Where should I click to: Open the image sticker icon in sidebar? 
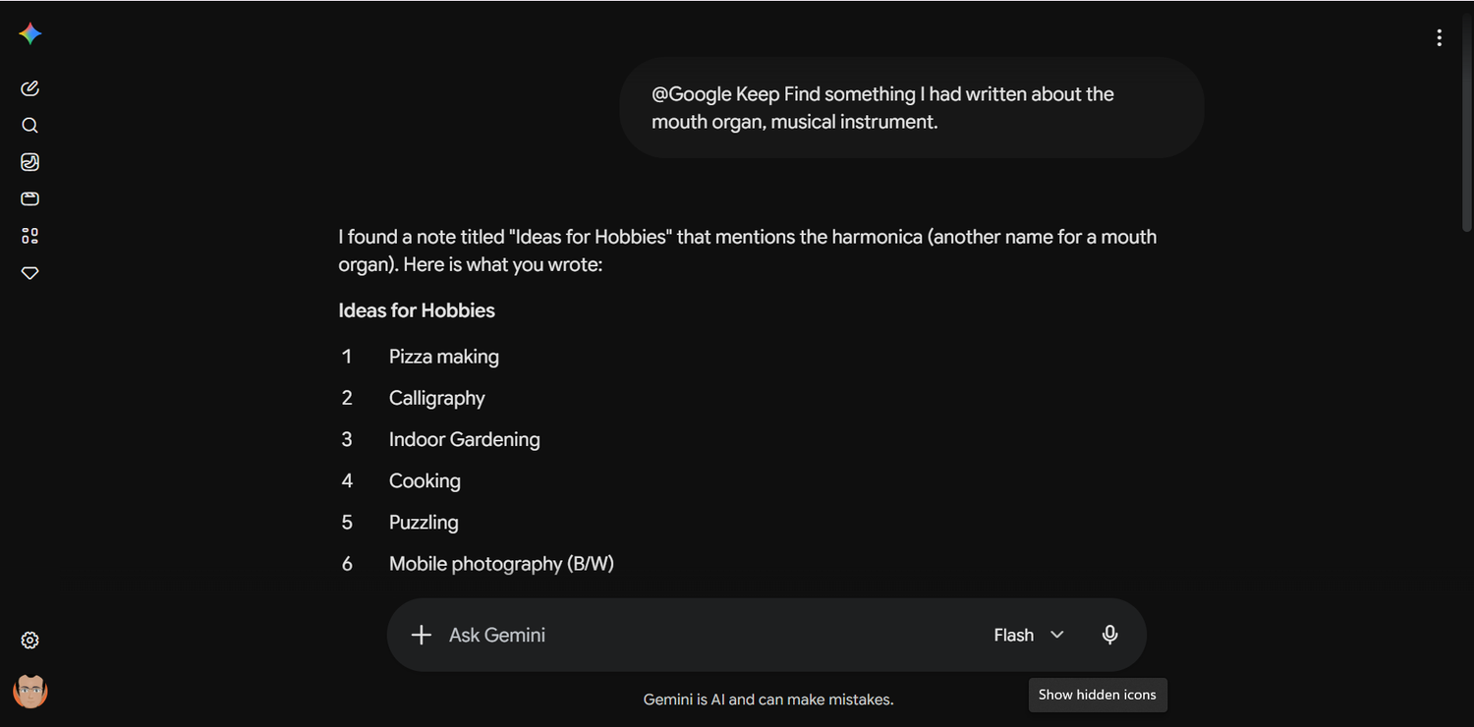click(30, 162)
